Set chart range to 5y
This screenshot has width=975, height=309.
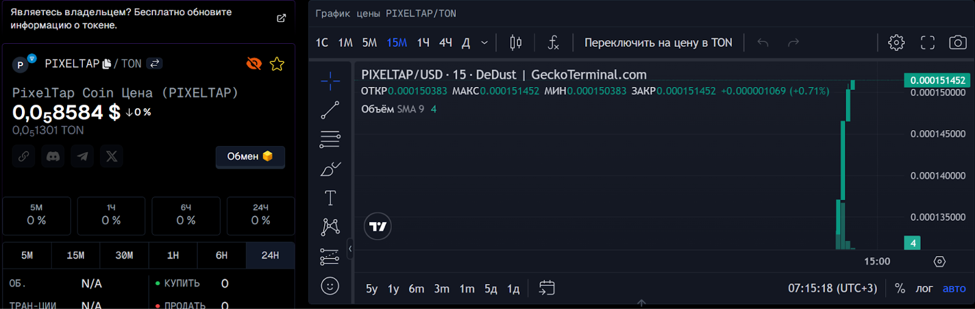point(372,289)
